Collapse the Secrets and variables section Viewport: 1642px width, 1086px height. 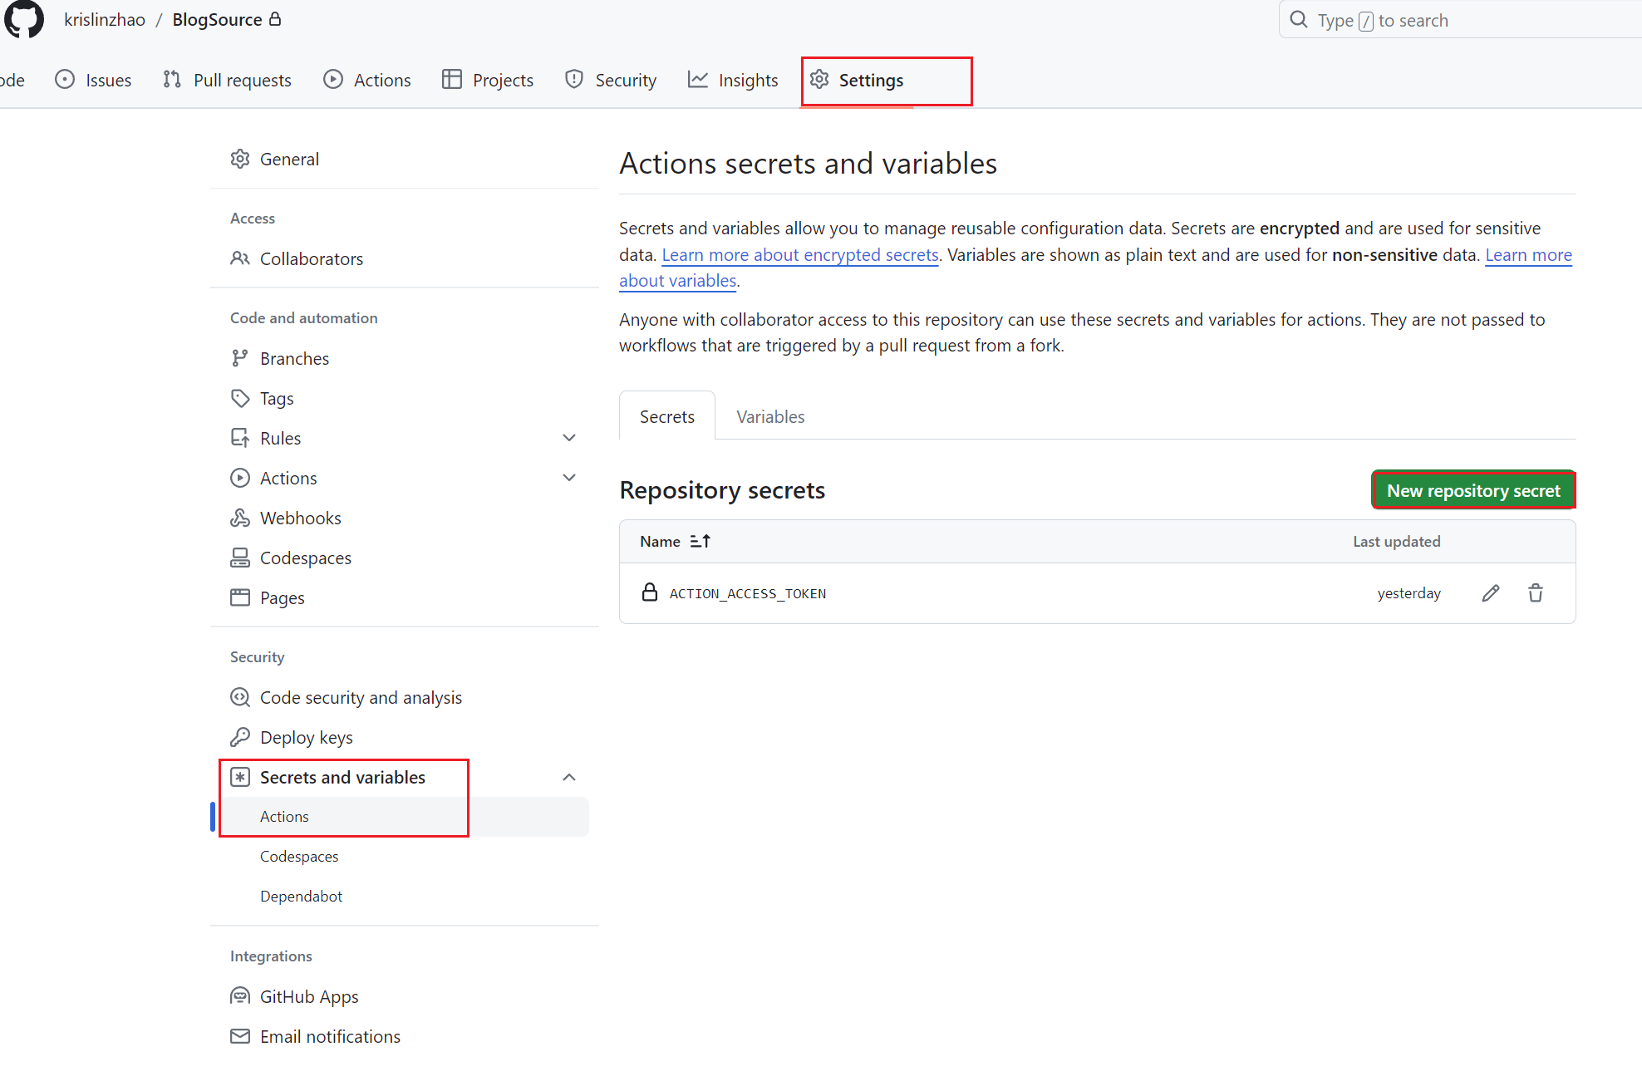(x=569, y=778)
